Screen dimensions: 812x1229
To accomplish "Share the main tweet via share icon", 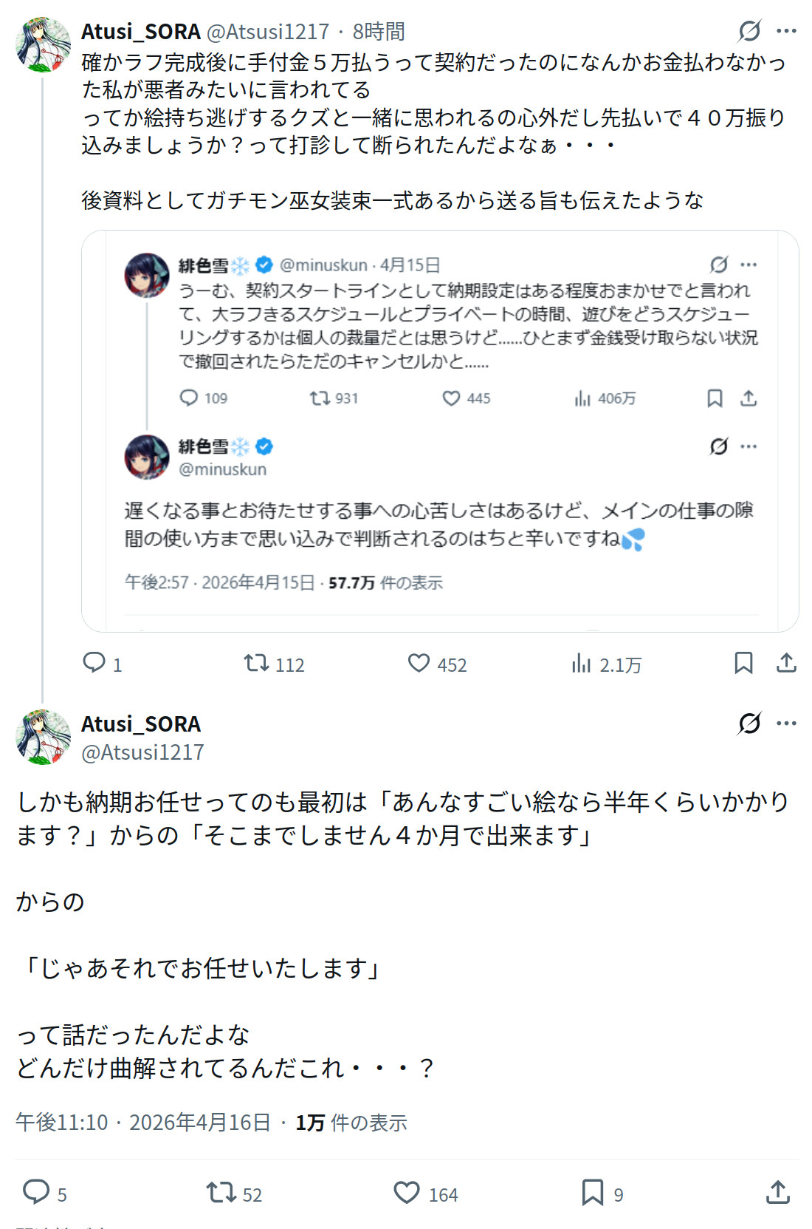I will pyautogui.click(x=778, y=1192).
